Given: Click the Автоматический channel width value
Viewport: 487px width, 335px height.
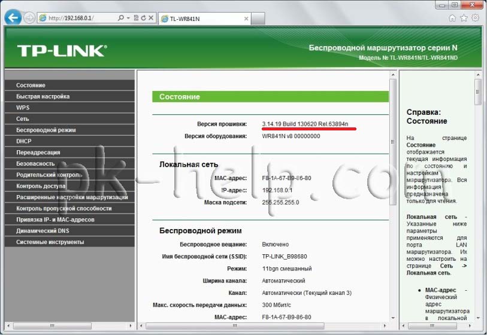Looking at the screenshot, I should click(x=283, y=281).
